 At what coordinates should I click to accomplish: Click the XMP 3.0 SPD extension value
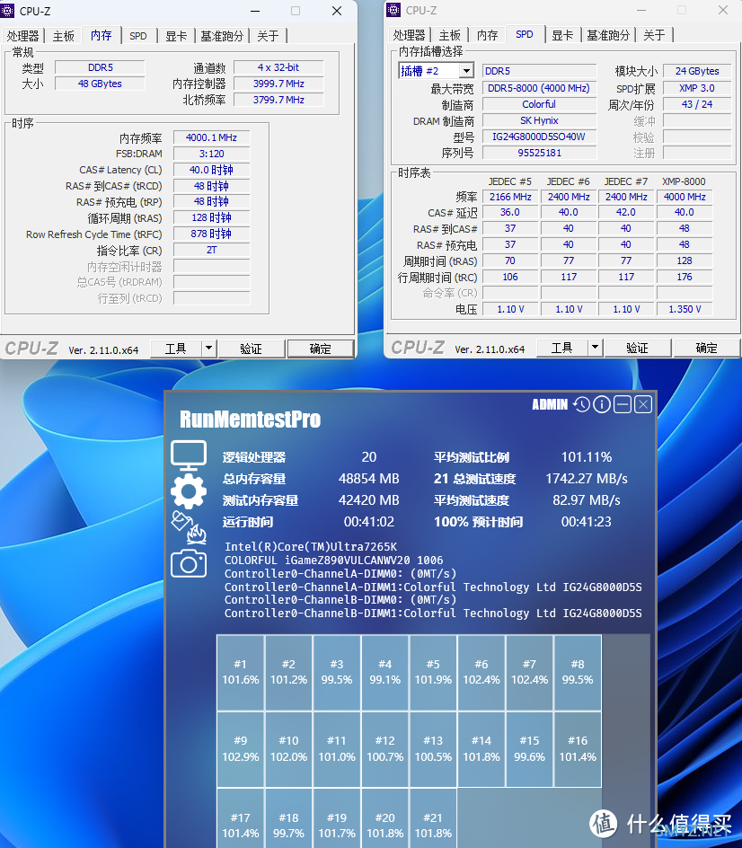[x=697, y=88]
